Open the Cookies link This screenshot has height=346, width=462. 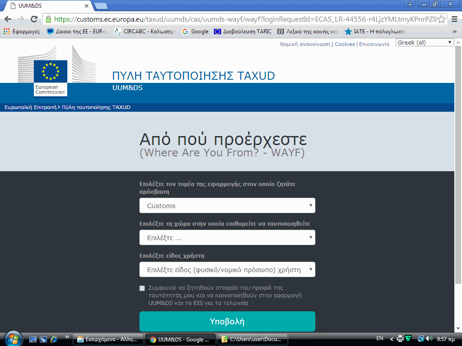point(344,44)
